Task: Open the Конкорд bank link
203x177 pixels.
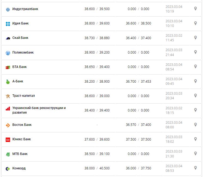Action: pos(19,168)
